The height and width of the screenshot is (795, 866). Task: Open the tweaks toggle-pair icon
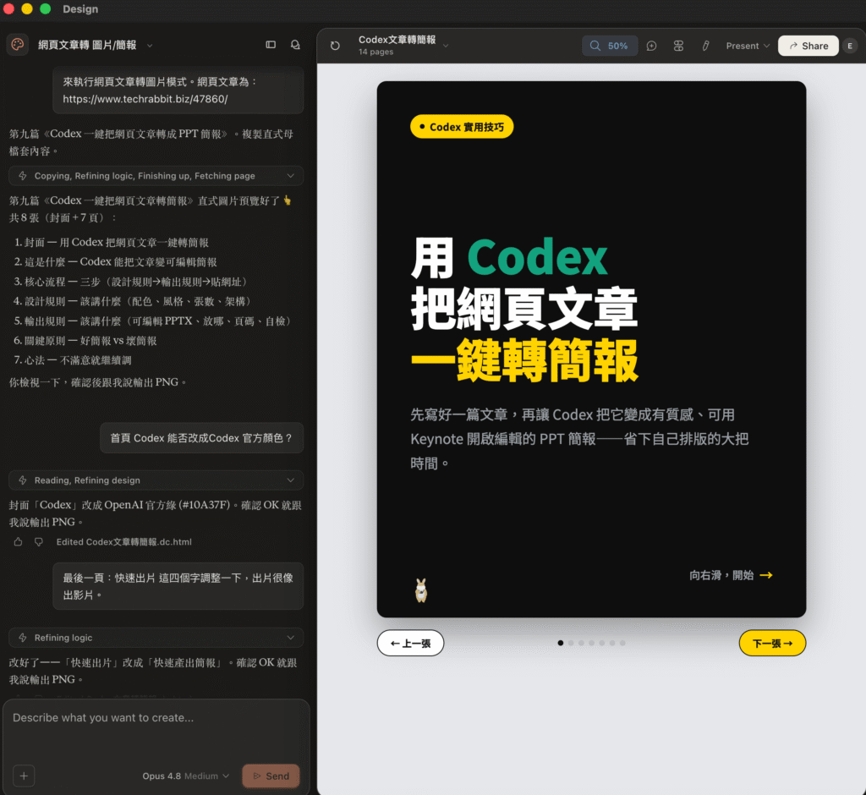click(x=679, y=46)
